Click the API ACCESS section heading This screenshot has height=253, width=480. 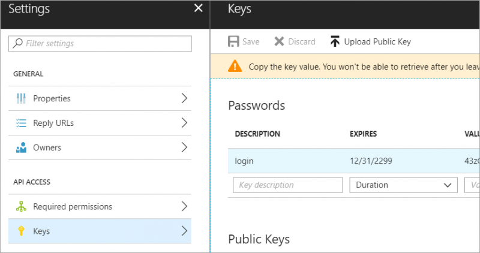(x=32, y=182)
